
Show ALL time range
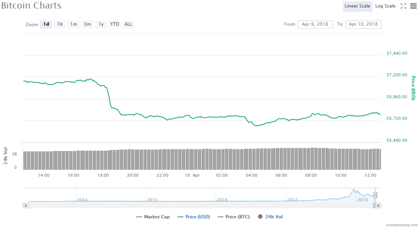click(128, 24)
